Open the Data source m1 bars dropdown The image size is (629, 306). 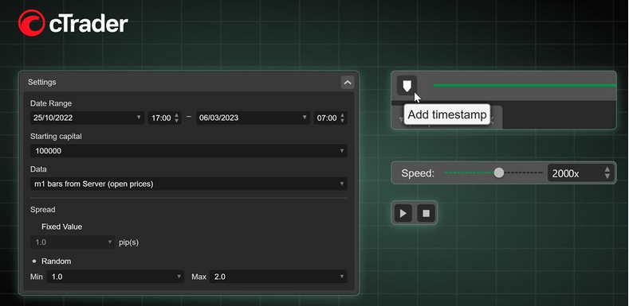188,184
